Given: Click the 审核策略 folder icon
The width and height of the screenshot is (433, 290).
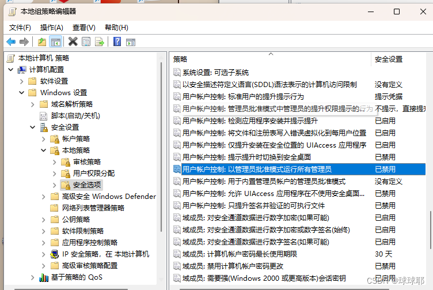Looking at the screenshot, I should [x=66, y=162].
